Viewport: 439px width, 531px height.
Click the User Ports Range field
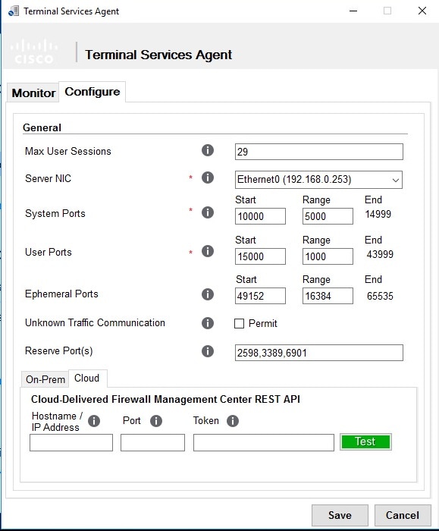pos(328,256)
